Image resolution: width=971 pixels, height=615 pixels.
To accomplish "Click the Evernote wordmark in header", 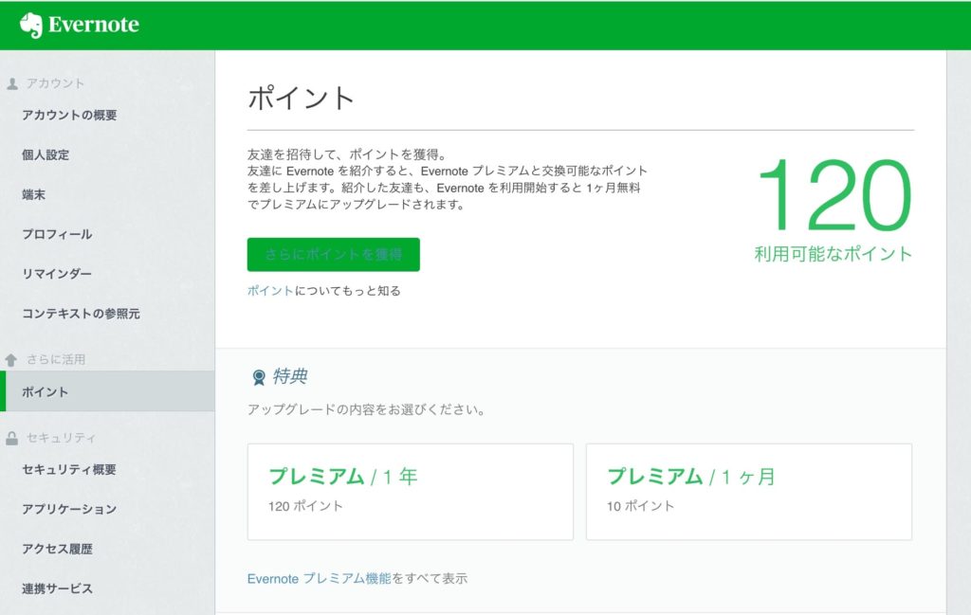I will point(94,25).
